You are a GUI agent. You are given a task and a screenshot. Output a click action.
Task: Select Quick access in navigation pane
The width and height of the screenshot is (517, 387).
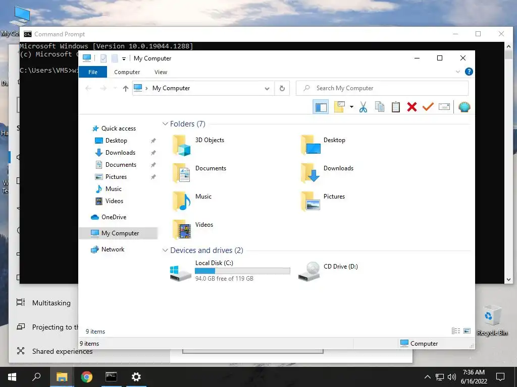[x=118, y=128]
